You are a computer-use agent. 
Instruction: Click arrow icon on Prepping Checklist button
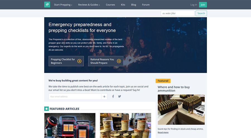coord(79,61)
